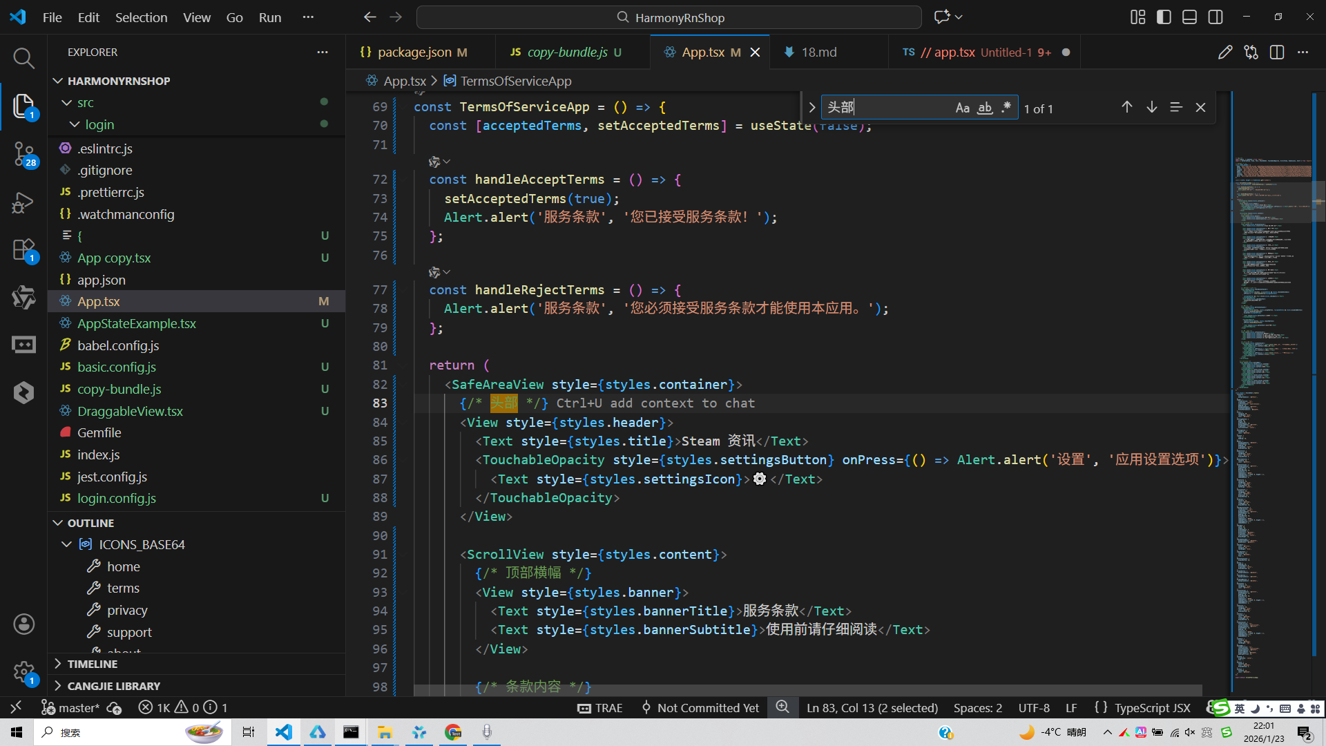Open the DraggableView.tsx file in explorer
Image resolution: width=1326 pixels, height=746 pixels.
point(130,411)
